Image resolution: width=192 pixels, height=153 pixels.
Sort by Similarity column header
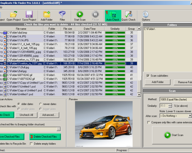[115, 29]
